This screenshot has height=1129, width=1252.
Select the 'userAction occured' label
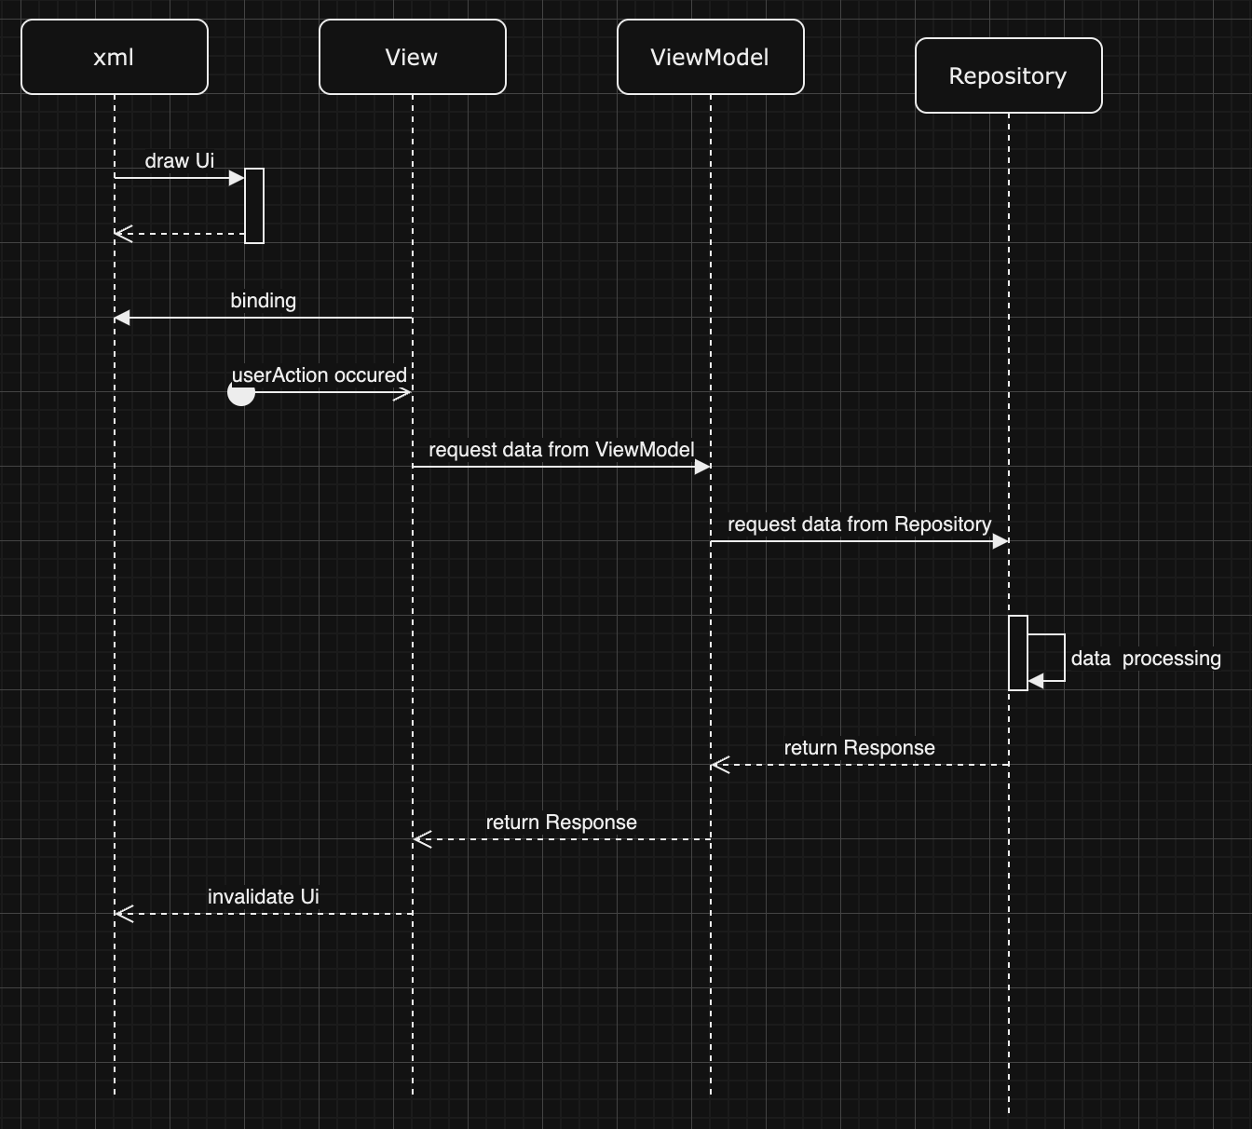click(x=320, y=374)
